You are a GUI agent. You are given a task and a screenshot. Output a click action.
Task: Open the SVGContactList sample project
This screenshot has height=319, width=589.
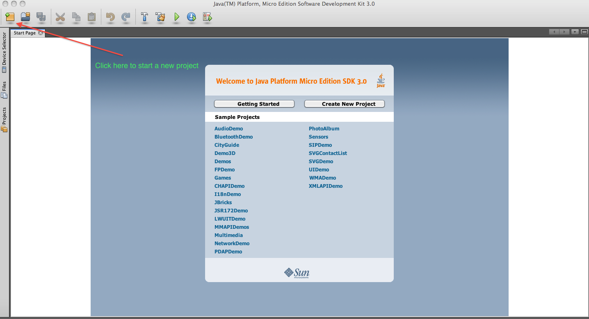point(328,153)
